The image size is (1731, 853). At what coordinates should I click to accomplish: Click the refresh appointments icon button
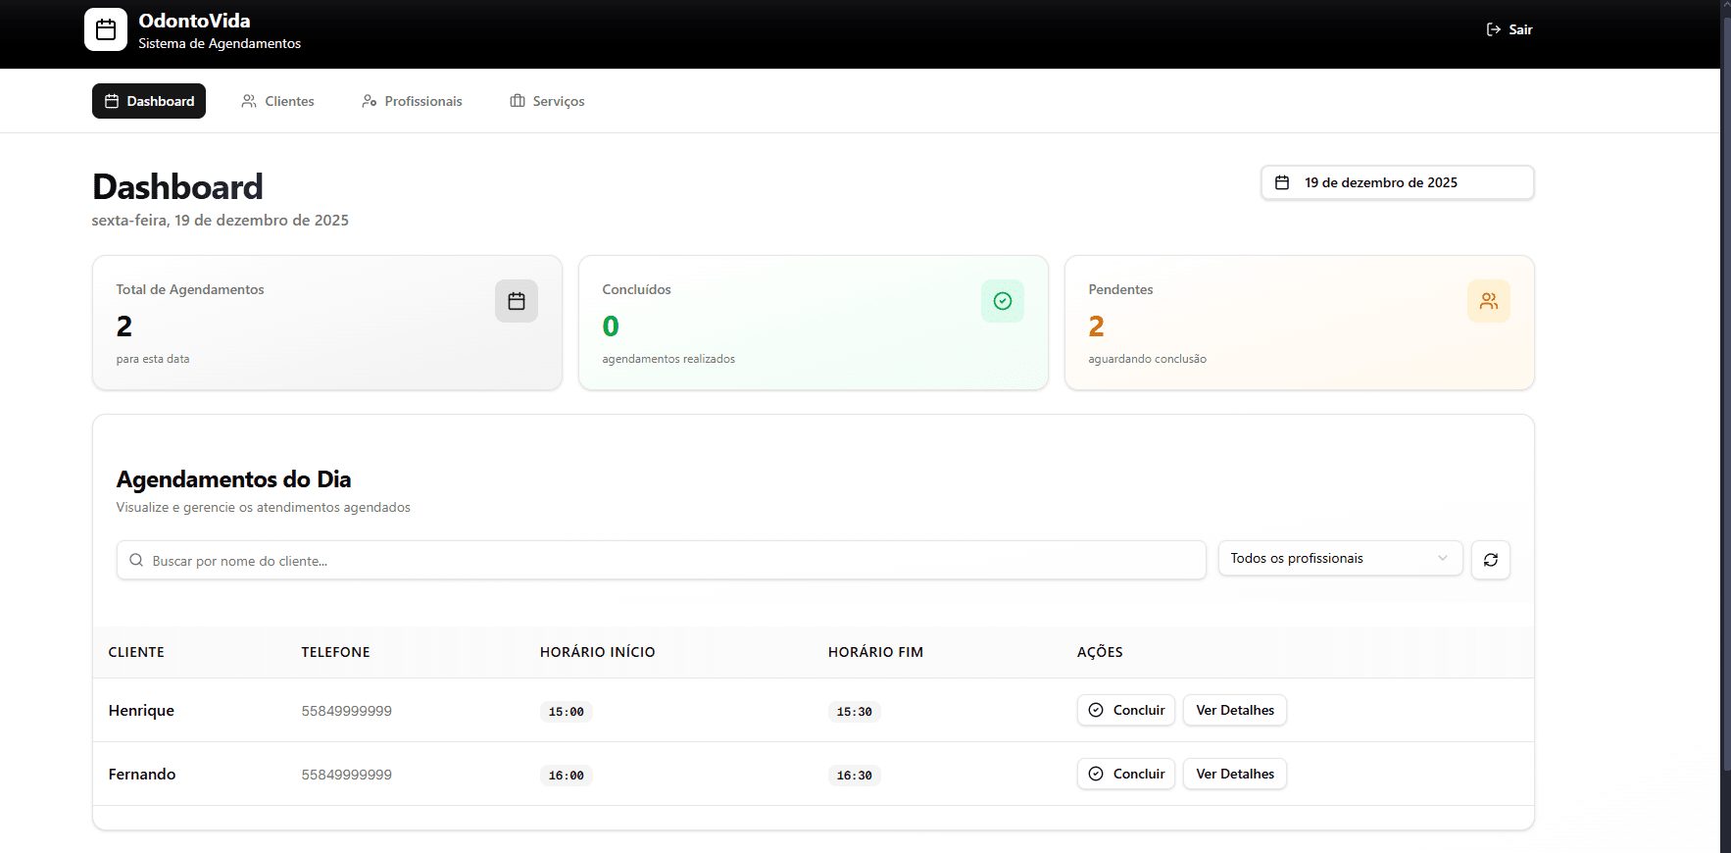pos(1491,560)
